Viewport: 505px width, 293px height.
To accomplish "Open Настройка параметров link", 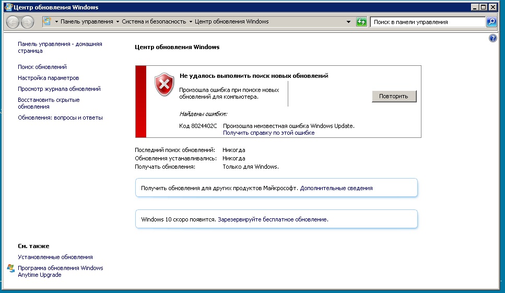I will (x=49, y=78).
